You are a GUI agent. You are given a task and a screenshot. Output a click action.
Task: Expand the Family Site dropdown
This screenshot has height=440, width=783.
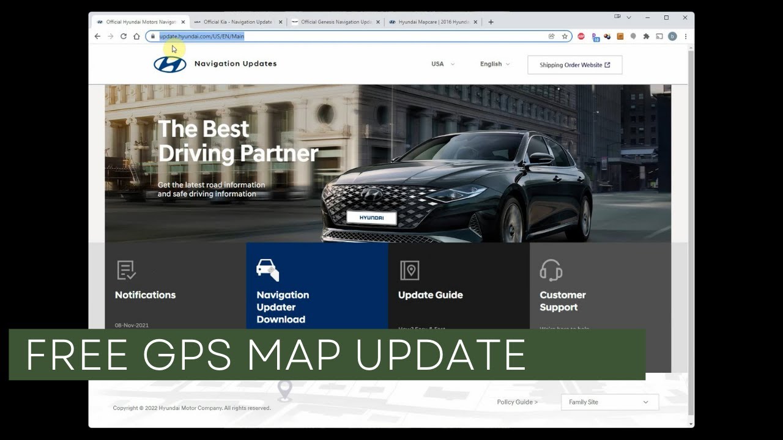(610, 402)
